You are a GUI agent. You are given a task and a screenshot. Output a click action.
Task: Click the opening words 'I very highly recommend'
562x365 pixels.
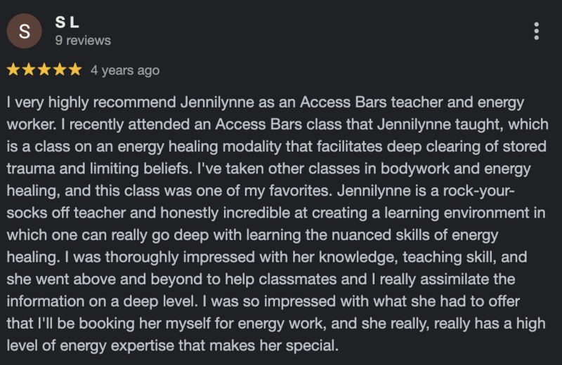tap(91, 102)
